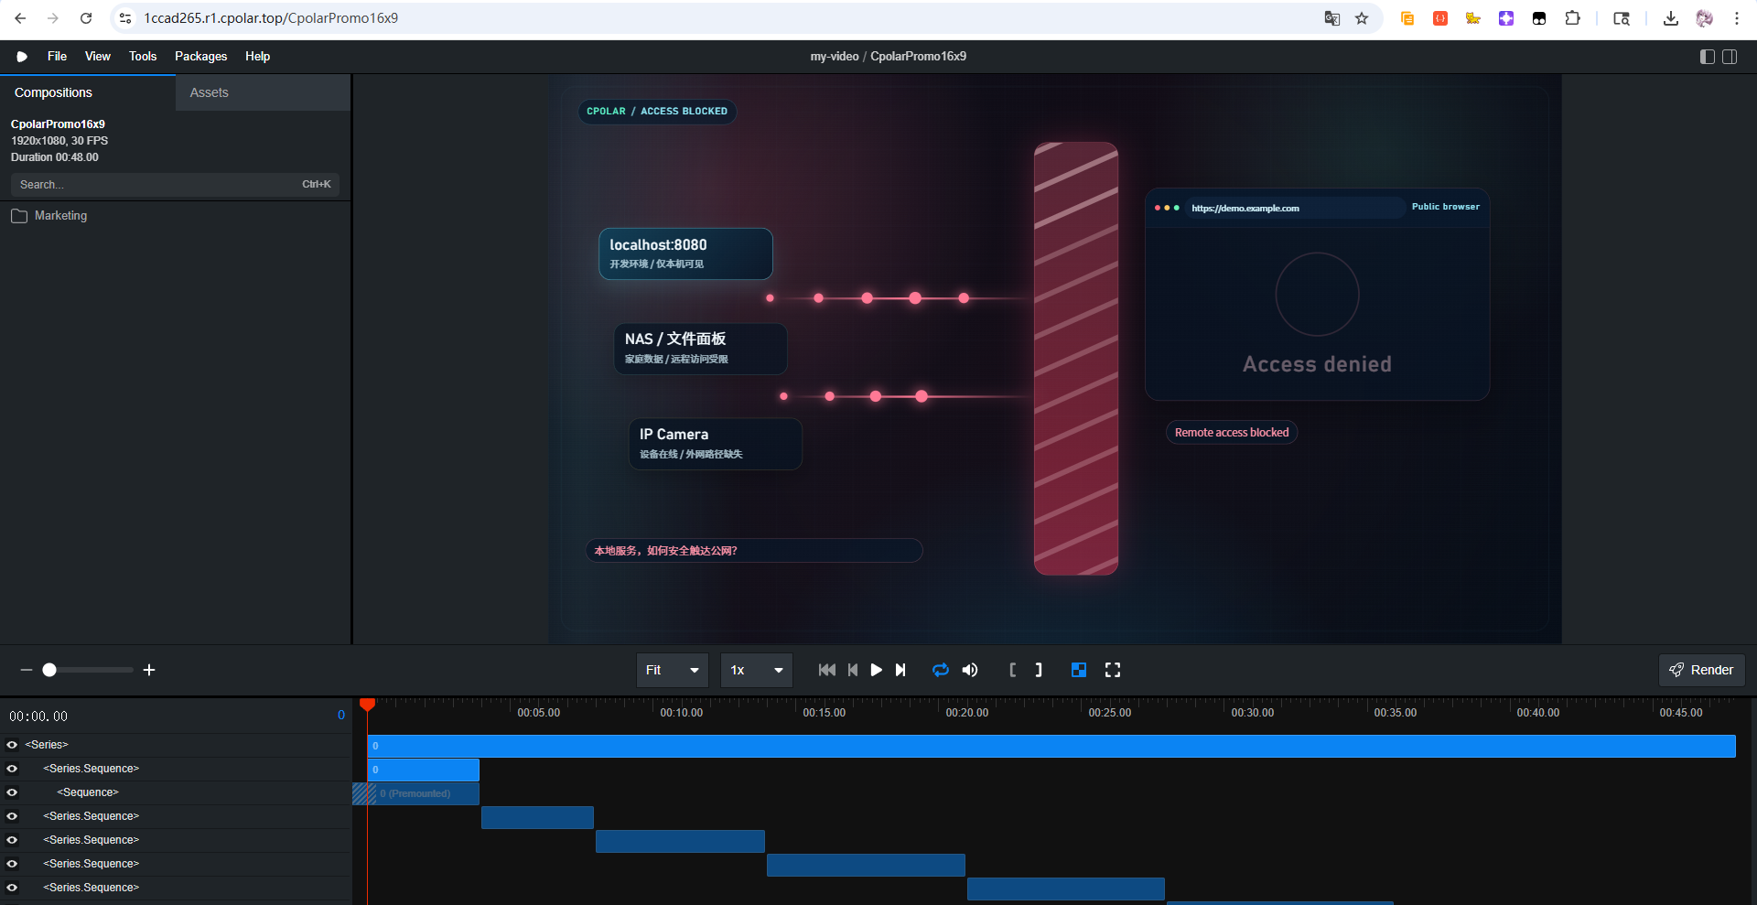Expand the Marketing folder
Viewport: 1757px width, 905px height.
[x=60, y=216]
